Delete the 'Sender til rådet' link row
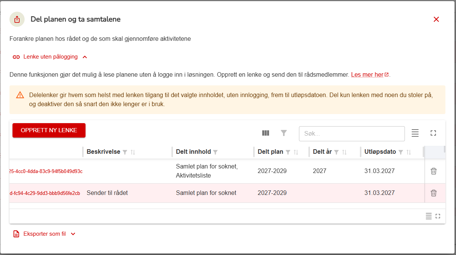Screen dimensions: 456x255 (434, 193)
